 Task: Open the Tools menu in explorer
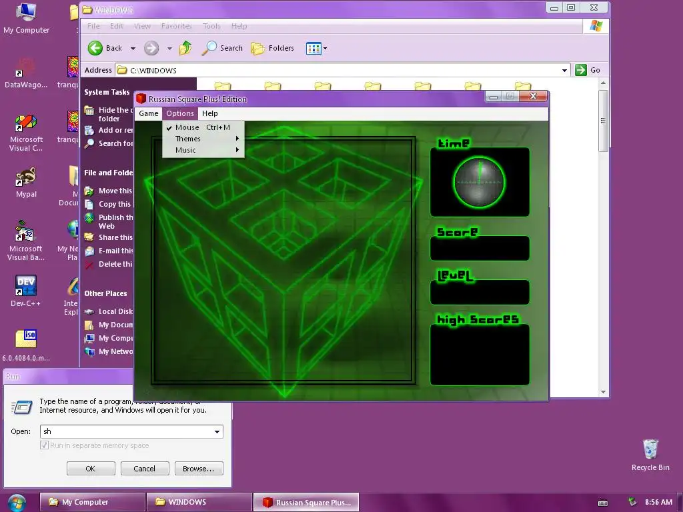pos(211,26)
